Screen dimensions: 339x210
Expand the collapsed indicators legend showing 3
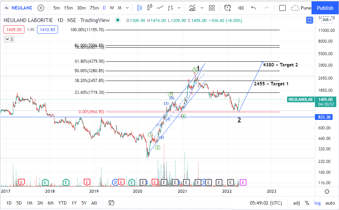[9, 39]
